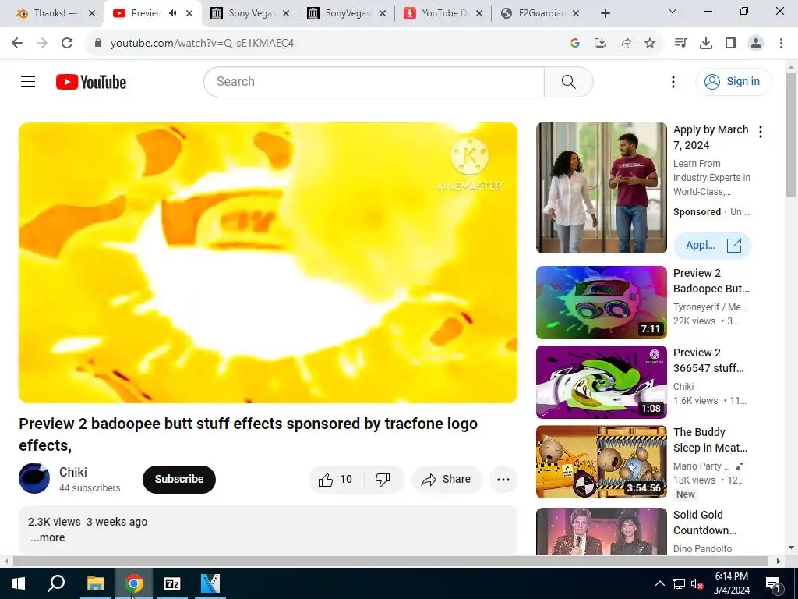Close the Preview YouTube tab
798x599 pixels.
(189, 13)
